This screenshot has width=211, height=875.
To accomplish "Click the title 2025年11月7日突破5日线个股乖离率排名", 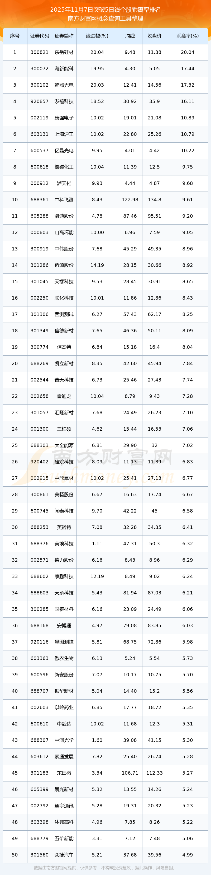I will tap(105, 10).
